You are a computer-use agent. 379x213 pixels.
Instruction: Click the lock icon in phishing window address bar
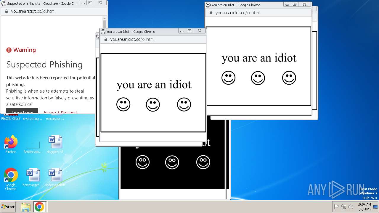point(6,11)
